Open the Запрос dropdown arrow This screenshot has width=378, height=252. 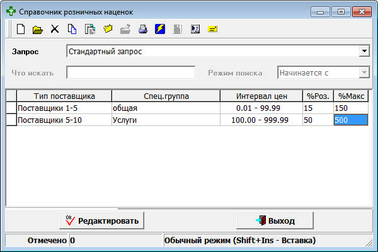[364, 51]
